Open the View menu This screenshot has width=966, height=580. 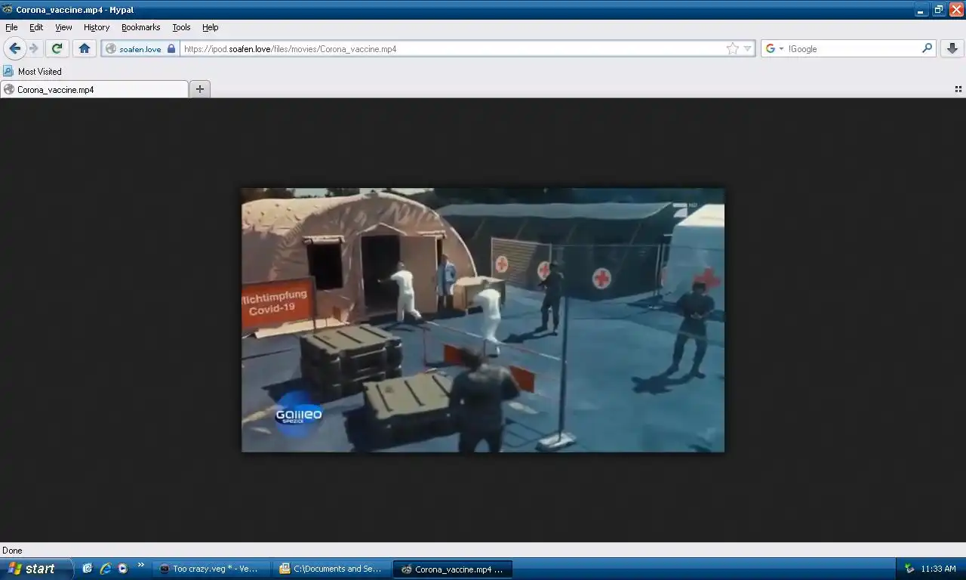[63, 27]
